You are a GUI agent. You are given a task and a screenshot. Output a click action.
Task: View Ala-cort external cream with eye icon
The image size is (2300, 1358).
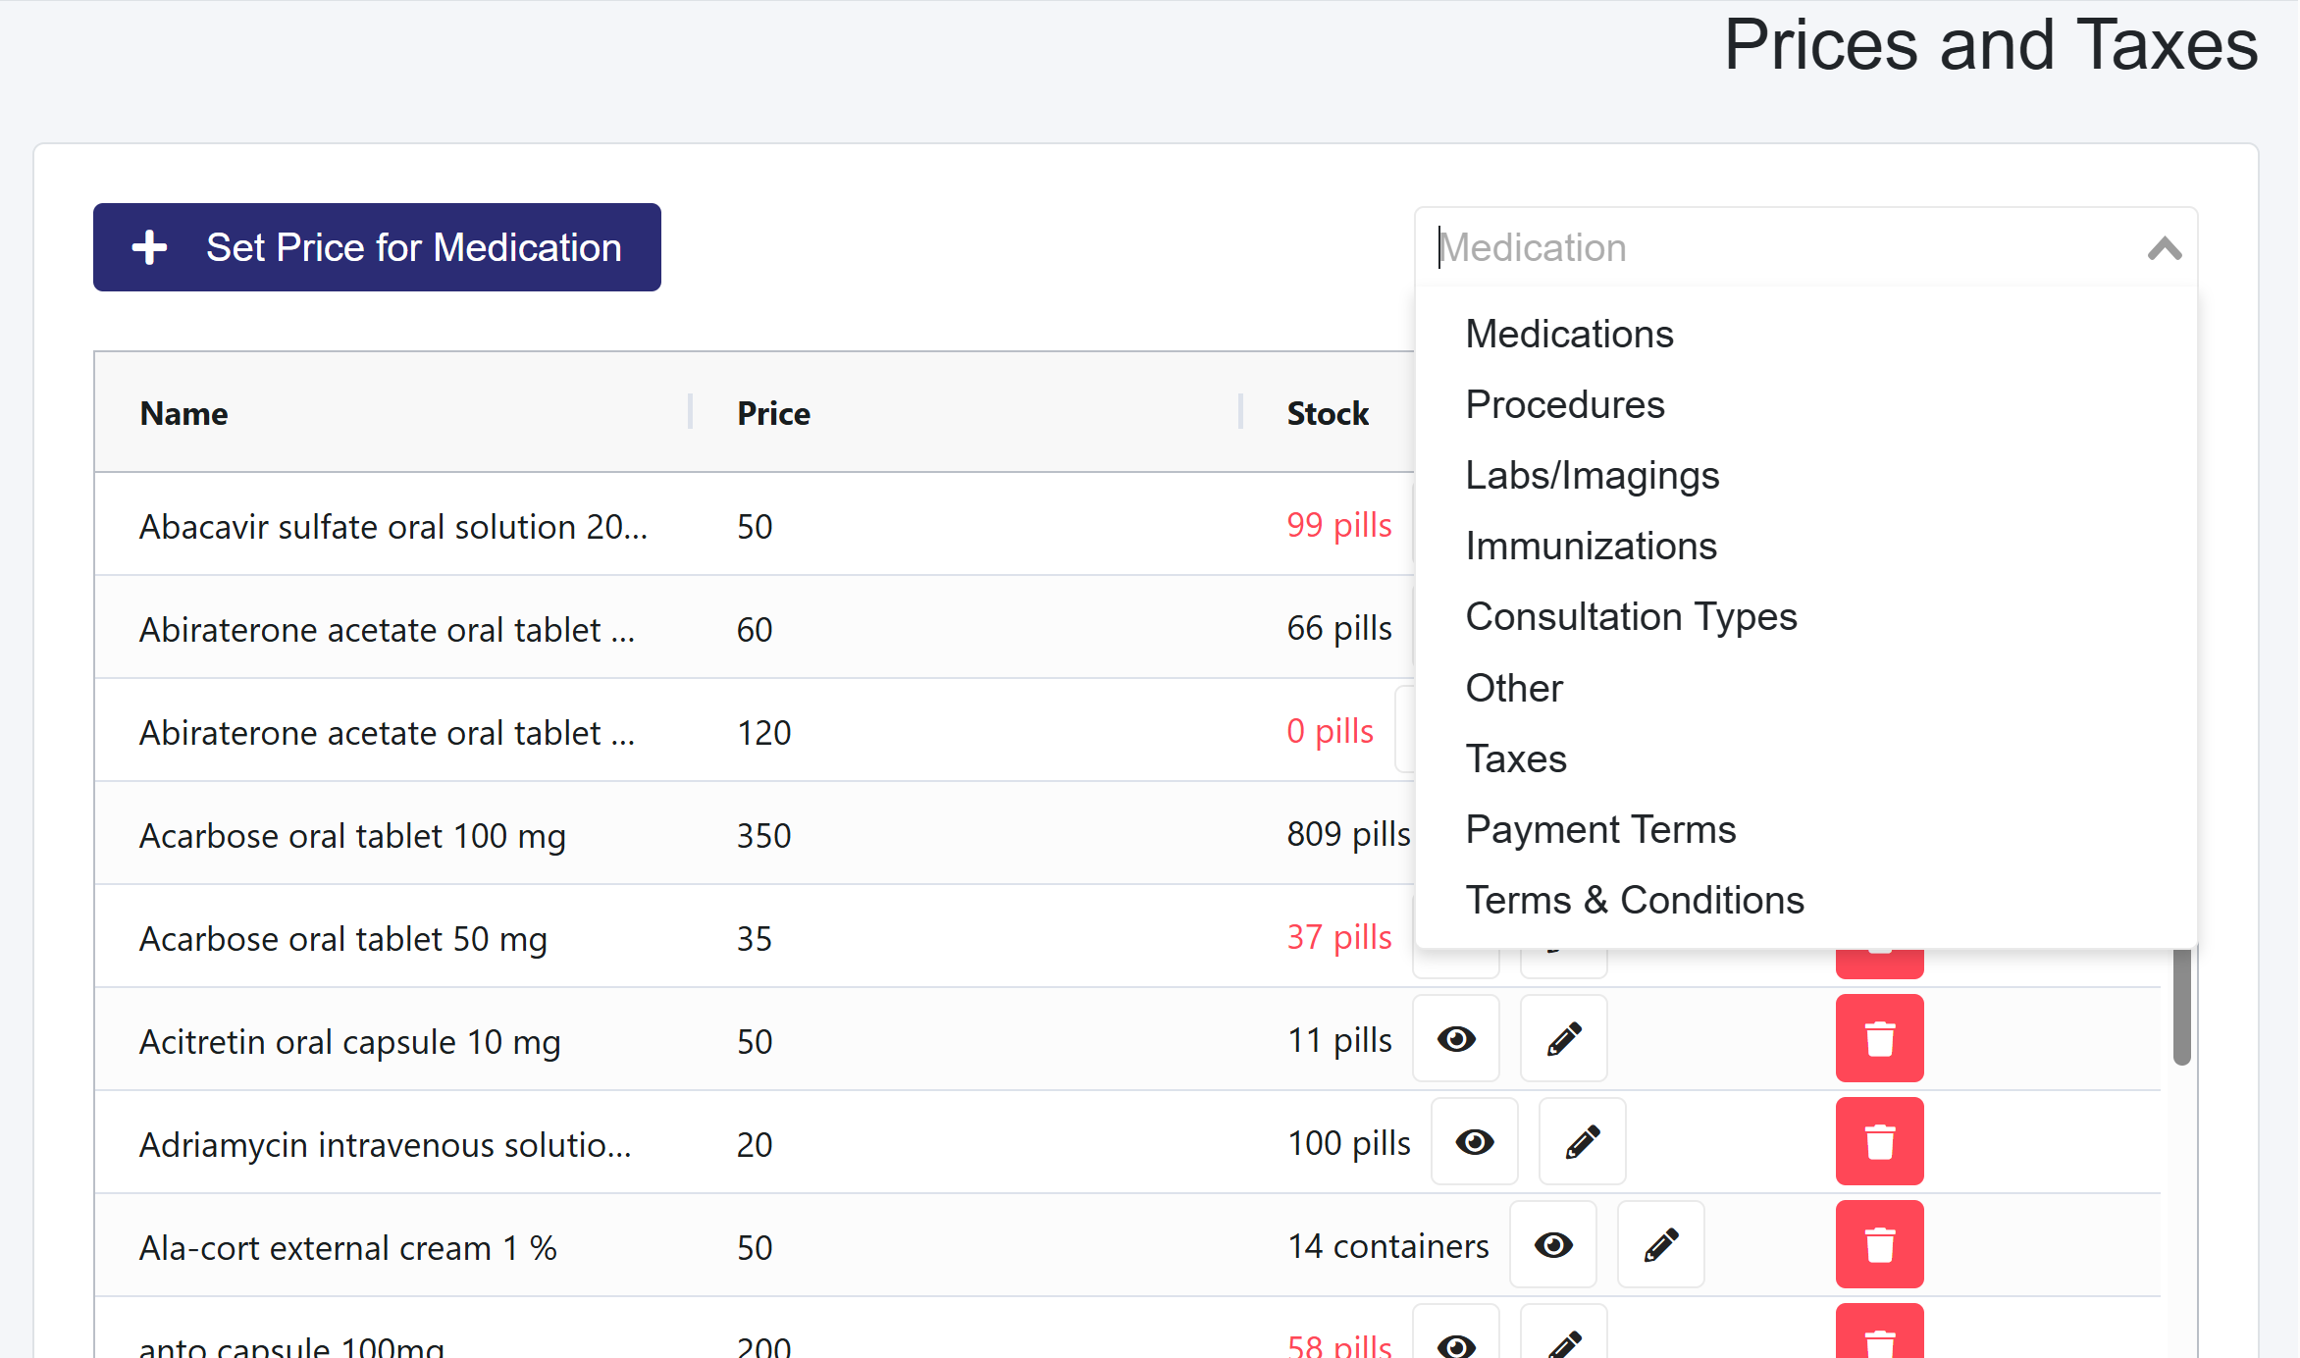(x=1553, y=1245)
